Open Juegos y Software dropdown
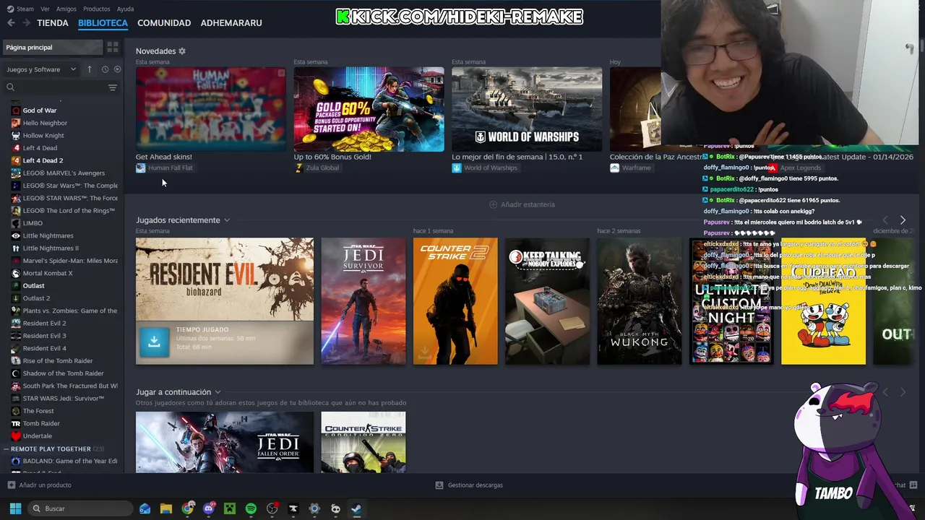Image resolution: width=925 pixels, height=520 pixels. coord(41,69)
